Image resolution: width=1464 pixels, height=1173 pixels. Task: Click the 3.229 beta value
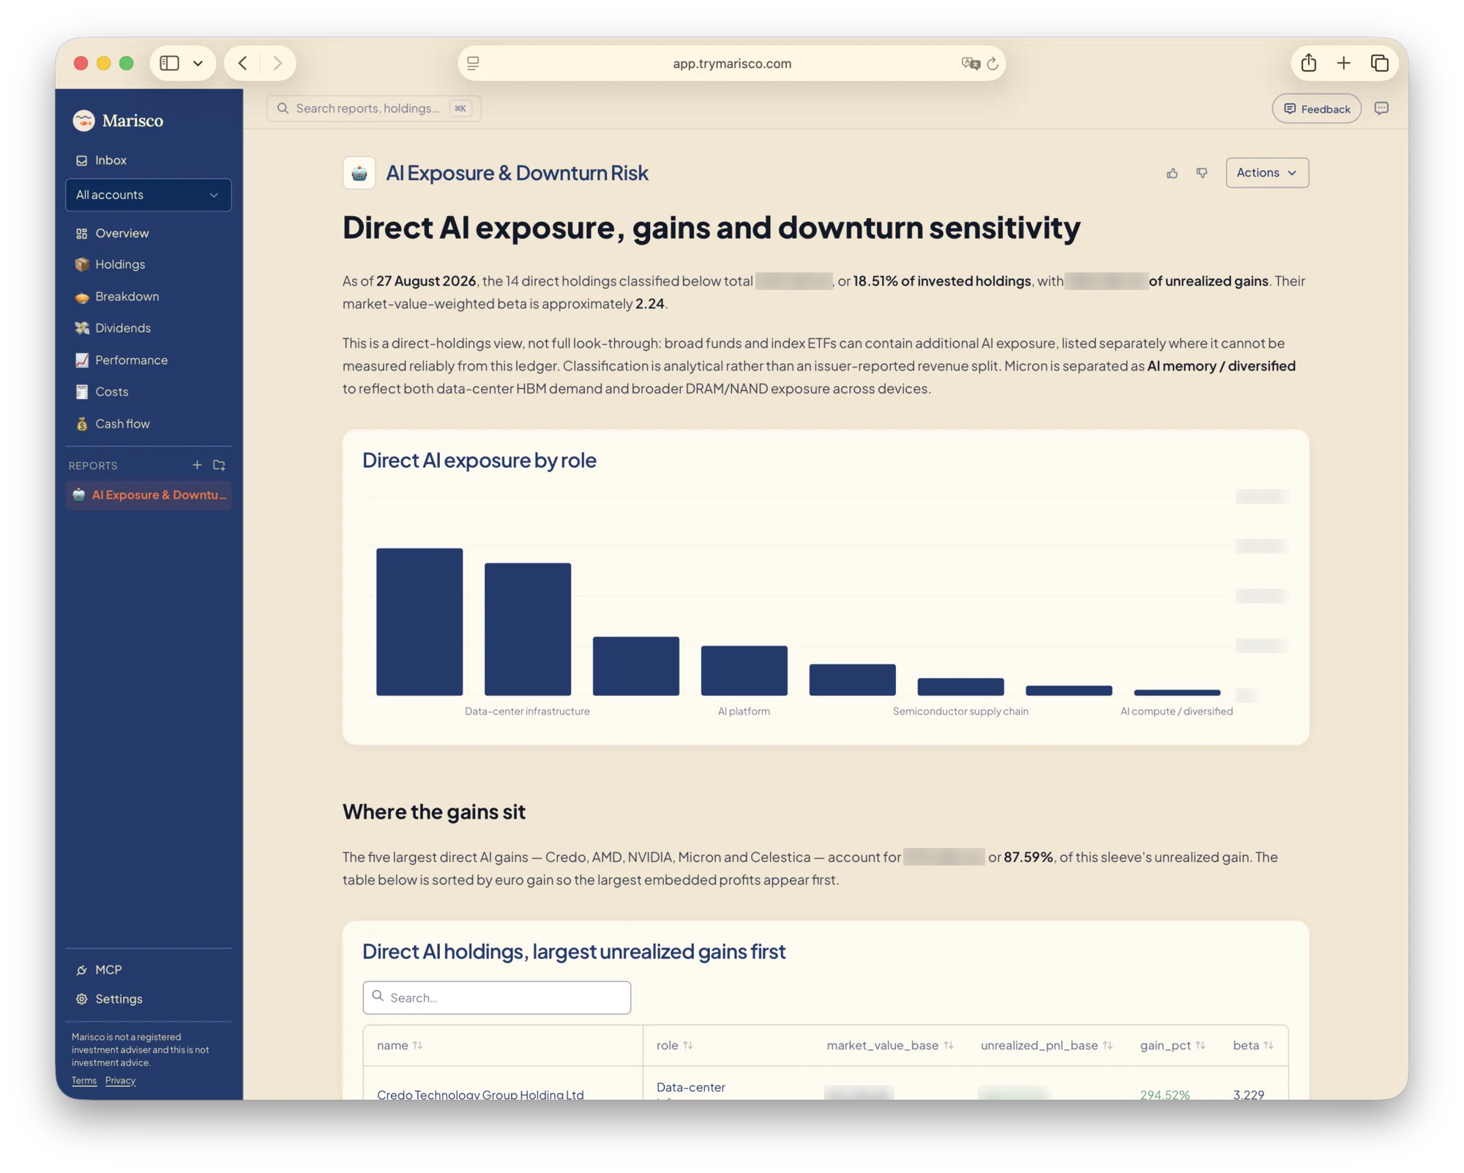(1249, 1094)
